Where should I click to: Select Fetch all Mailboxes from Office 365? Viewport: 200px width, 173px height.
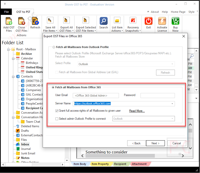[x=53, y=88]
